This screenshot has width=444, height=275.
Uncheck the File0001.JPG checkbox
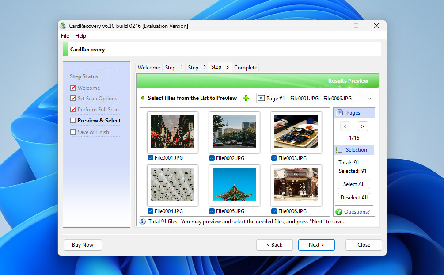click(151, 158)
